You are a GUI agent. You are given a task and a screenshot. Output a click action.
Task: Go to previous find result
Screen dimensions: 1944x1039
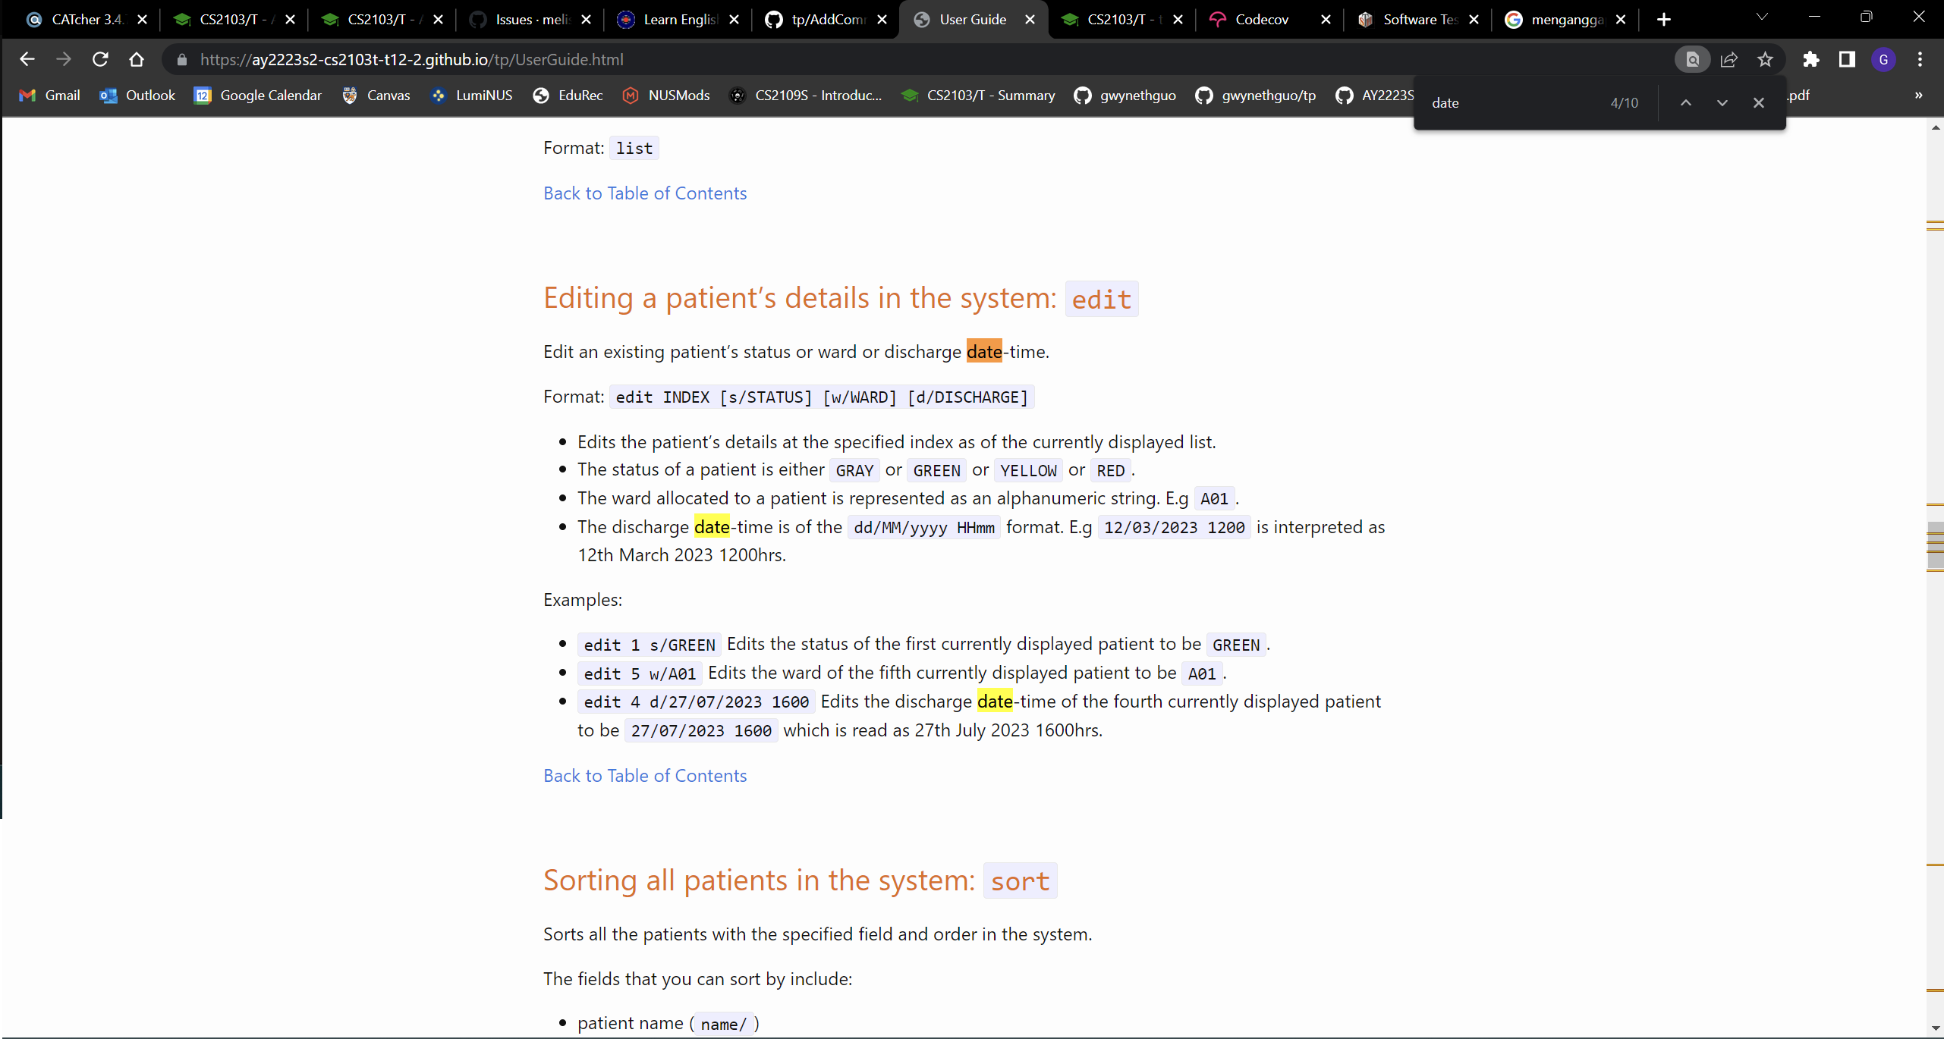coord(1686,102)
